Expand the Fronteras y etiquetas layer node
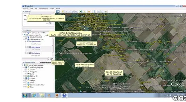 [x=24, y=67]
